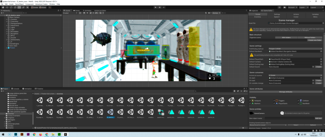Toggle NavMesh visibility checkbox
The width and height of the screenshot is (325, 137).
click(x=299, y=103)
